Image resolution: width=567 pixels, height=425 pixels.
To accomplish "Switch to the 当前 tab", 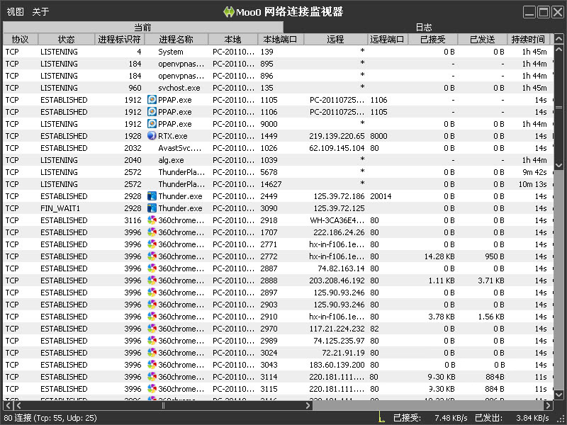I will (x=142, y=28).
